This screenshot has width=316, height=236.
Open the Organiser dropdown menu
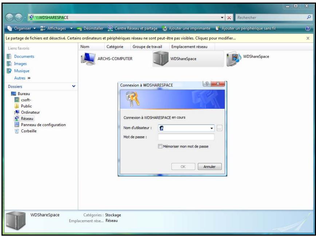point(21,28)
